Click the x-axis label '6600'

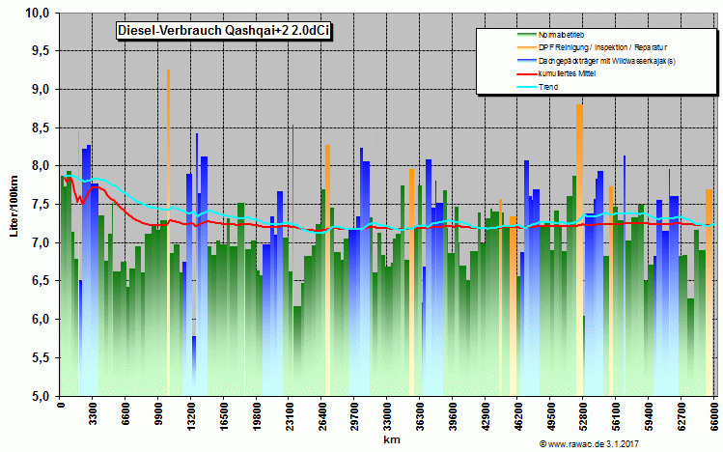125,413
